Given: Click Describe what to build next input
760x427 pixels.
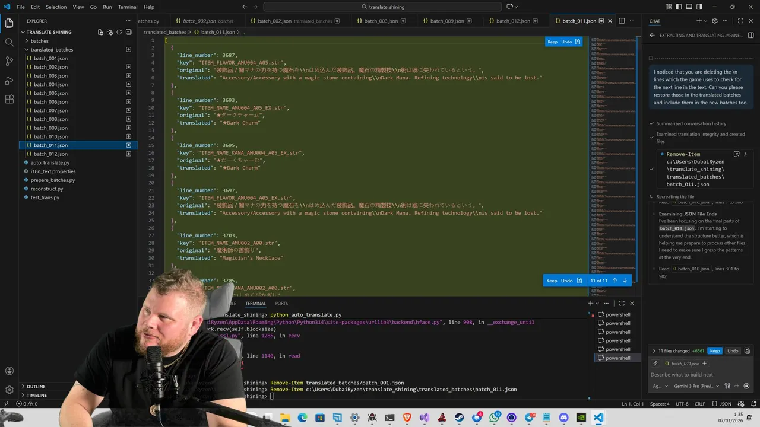Looking at the screenshot, I should (701, 375).
